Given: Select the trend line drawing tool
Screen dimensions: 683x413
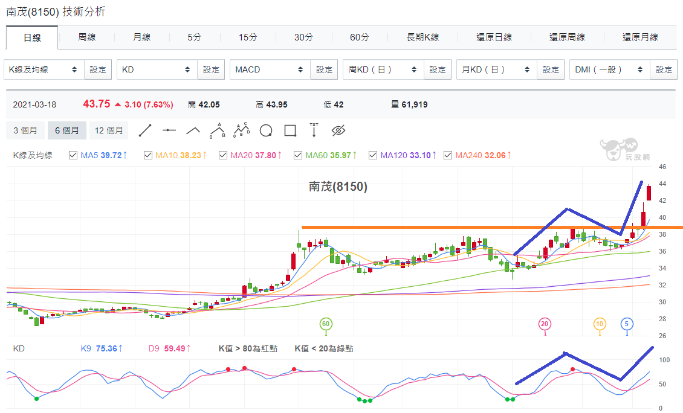Looking at the screenshot, I should (145, 130).
